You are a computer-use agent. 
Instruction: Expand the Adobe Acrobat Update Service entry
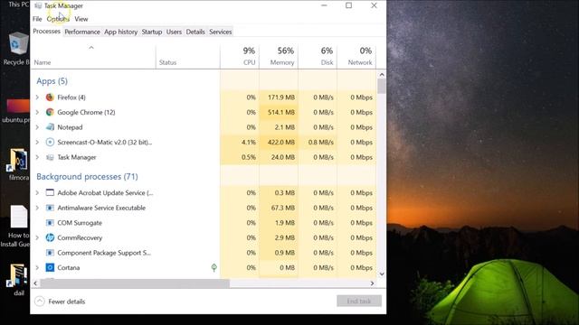click(x=37, y=192)
